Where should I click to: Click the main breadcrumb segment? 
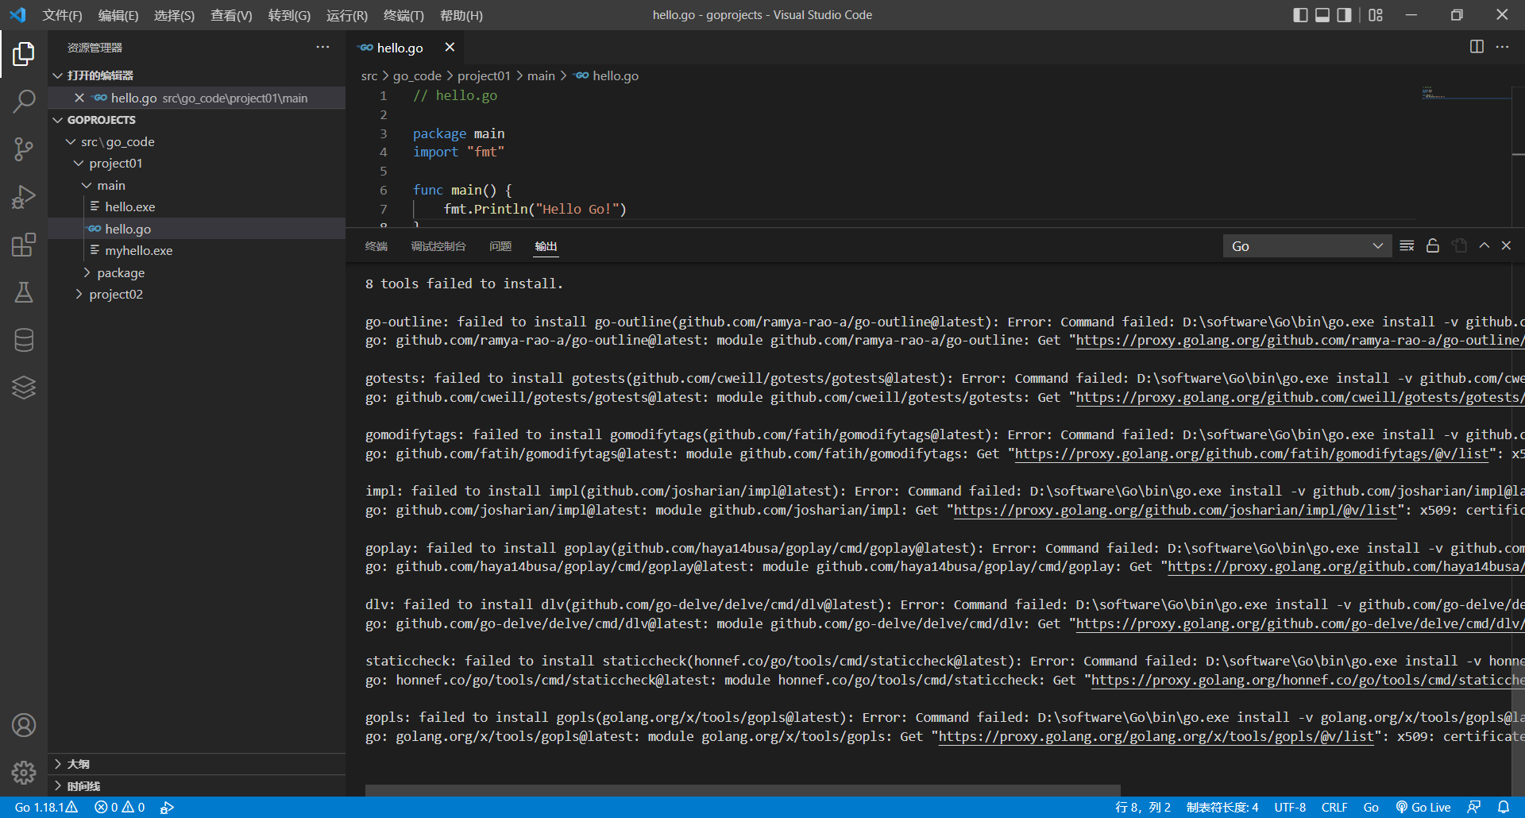[x=541, y=75]
